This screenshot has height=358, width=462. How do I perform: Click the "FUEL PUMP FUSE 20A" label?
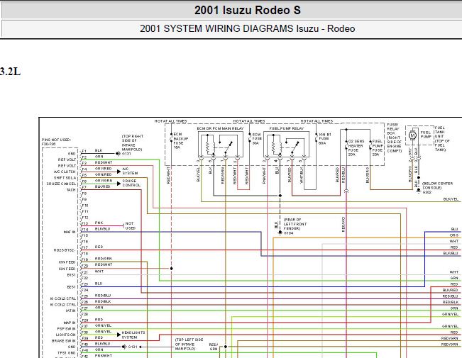click(x=377, y=147)
